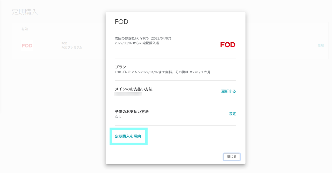Click the メインのお支払い方法 heading
Viewport: 332px width, 173px height.
click(134, 89)
